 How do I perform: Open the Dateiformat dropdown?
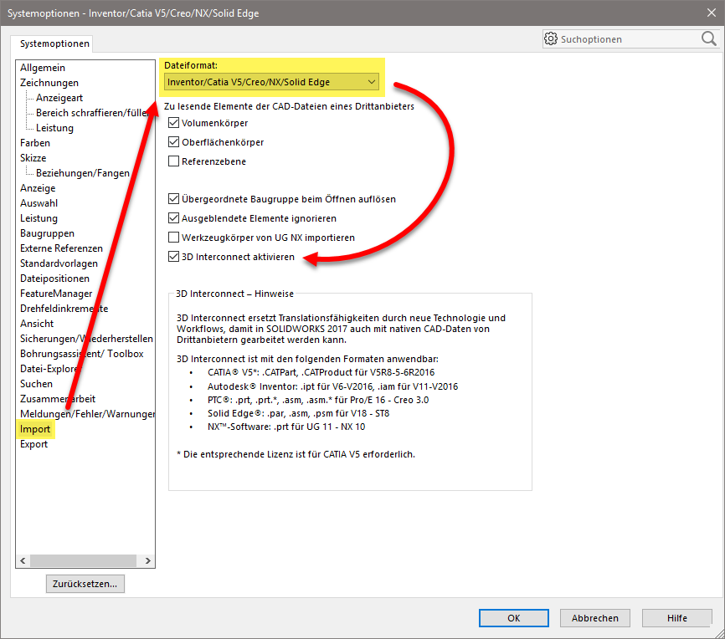[271, 82]
